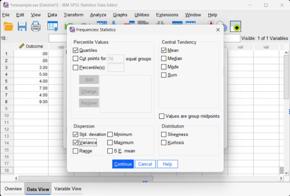Click the horizontal scrollbar left arrow

pyautogui.click(x=16, y=179)
